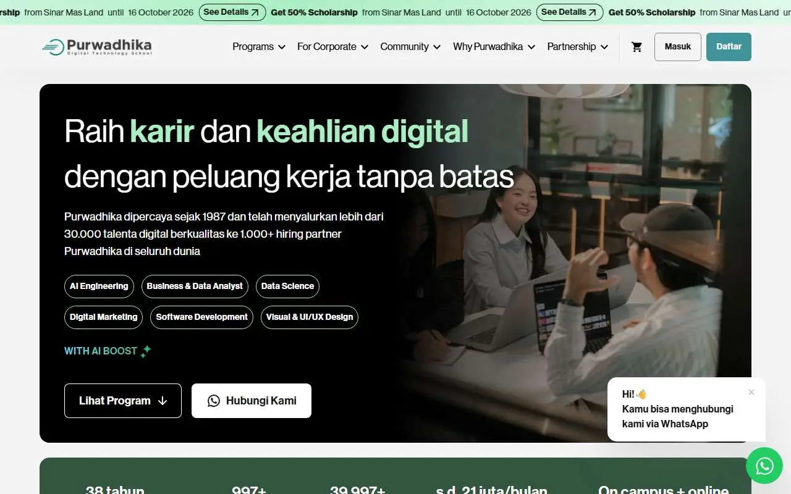Screen dimensions: 791x494
Task: Open the shopping cart icon
Action: [x=637, y=47]
